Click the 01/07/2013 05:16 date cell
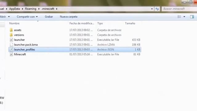The image size is (197, 111). 81,54
